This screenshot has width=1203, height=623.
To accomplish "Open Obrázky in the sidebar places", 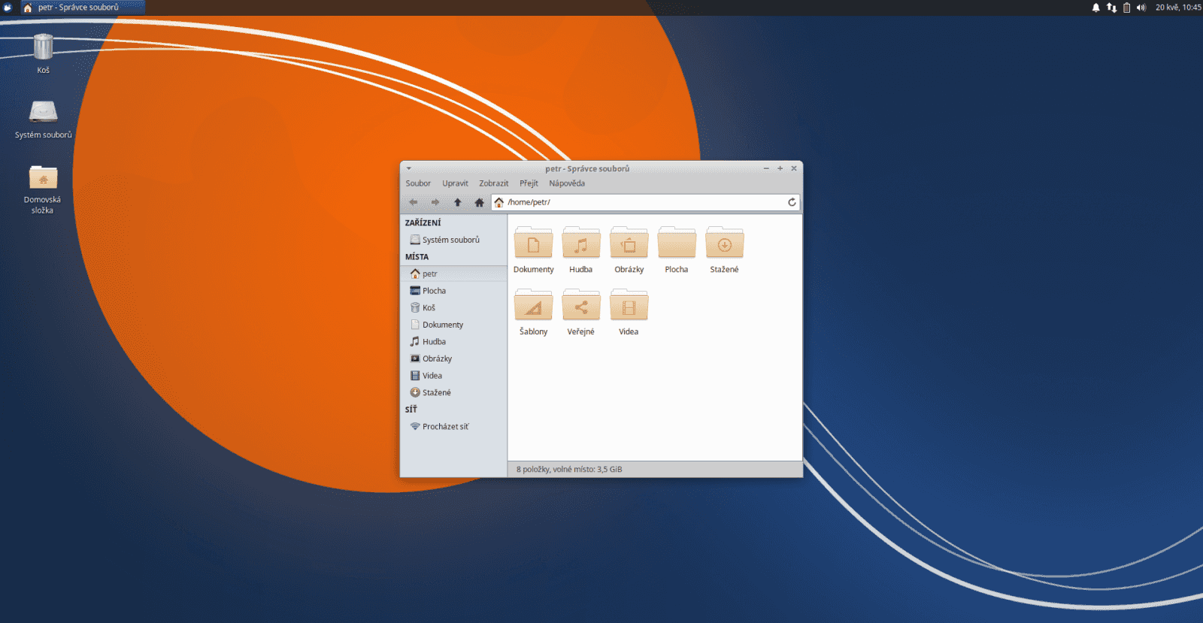I will coord(437,358).
